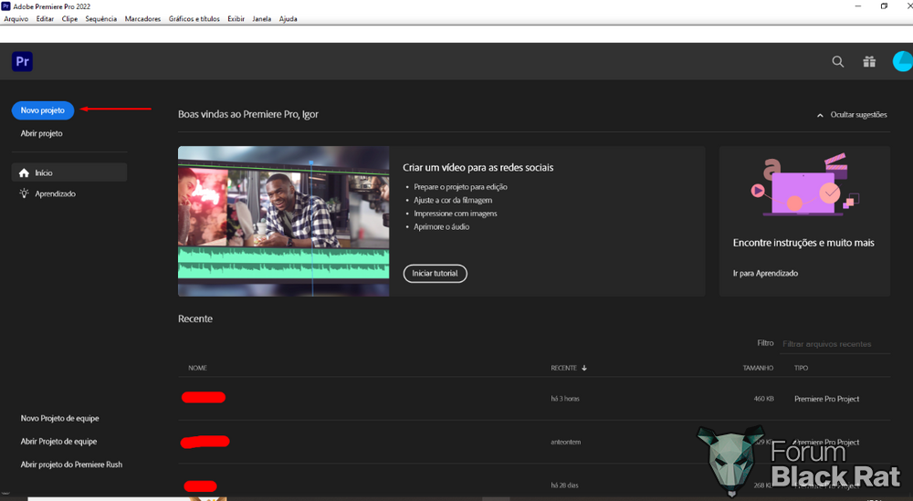Click Premiere Pro Project type in first row
The height and width of the screenshot is (501, 913).
[827, 399]
